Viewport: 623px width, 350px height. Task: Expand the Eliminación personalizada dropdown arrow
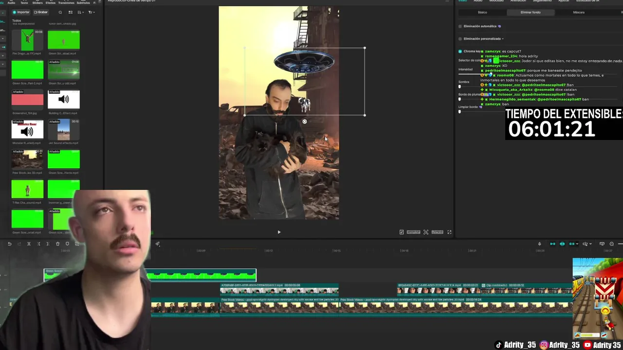pos(502,39)
